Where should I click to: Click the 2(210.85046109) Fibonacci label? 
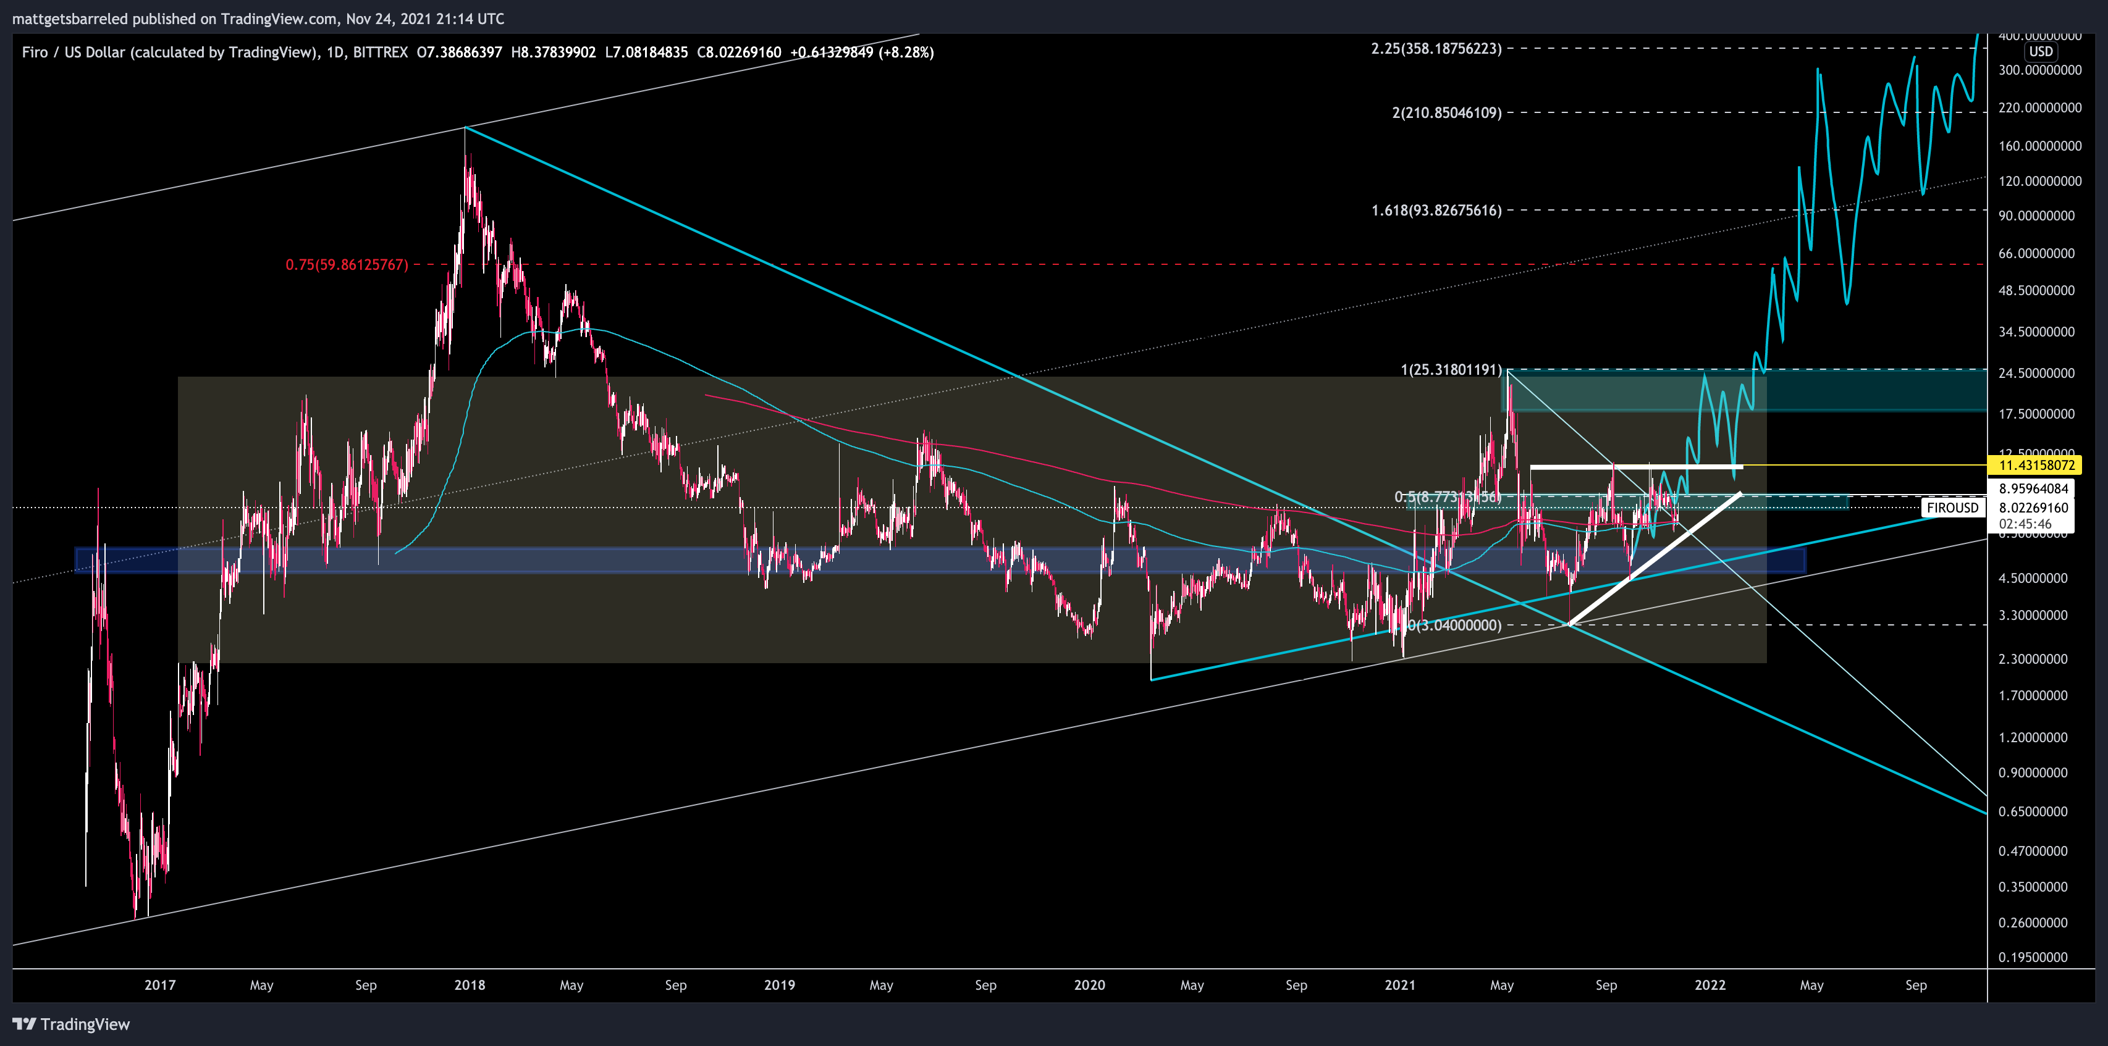click(1447, 112)
